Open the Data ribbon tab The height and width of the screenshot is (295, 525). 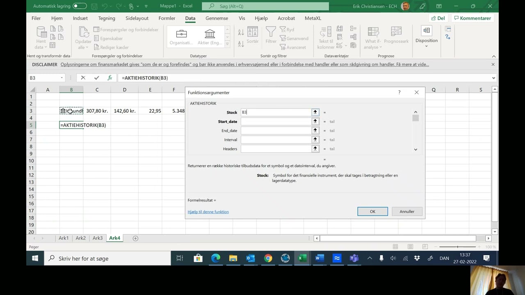pyautogui.click(x=190, y=18)
